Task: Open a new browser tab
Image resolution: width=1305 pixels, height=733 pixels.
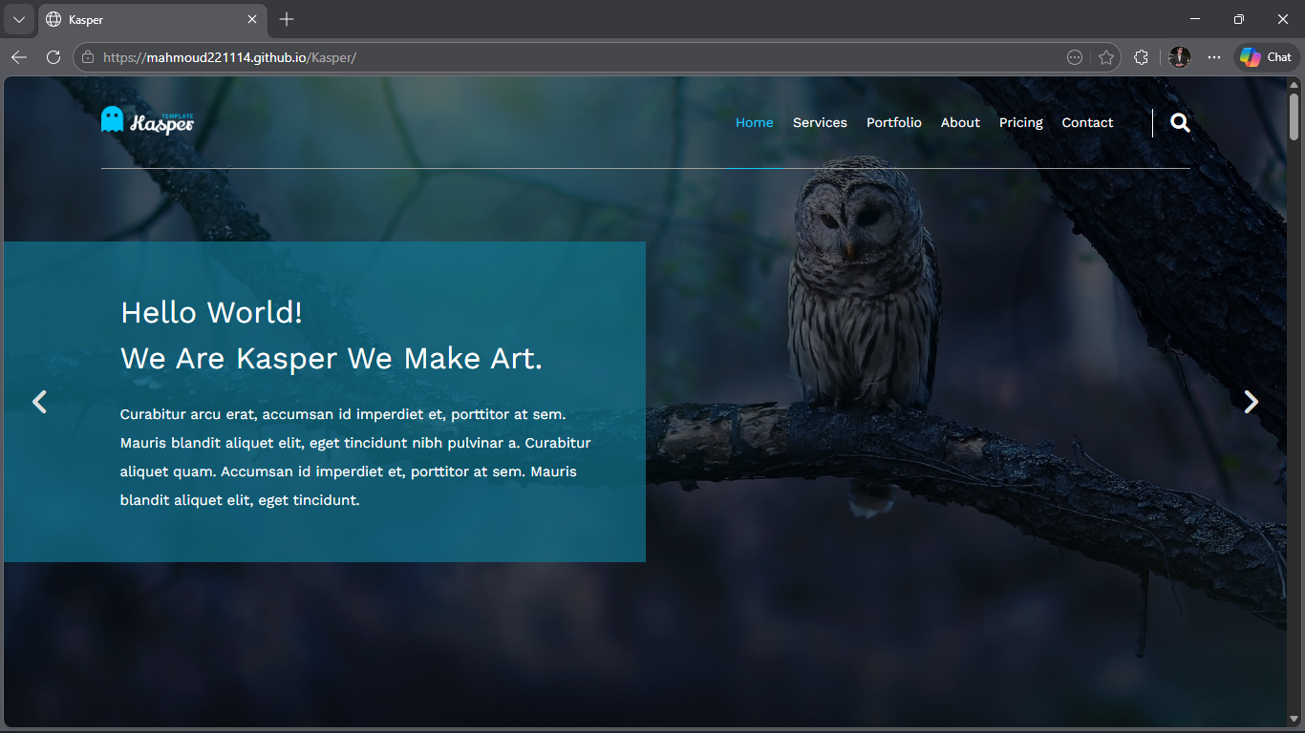Action: point(287,19)
